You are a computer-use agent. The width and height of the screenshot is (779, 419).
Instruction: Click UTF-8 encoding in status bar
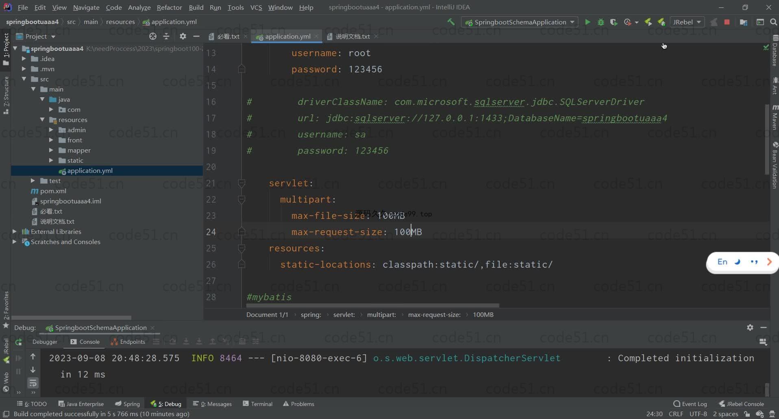[698, 414]
